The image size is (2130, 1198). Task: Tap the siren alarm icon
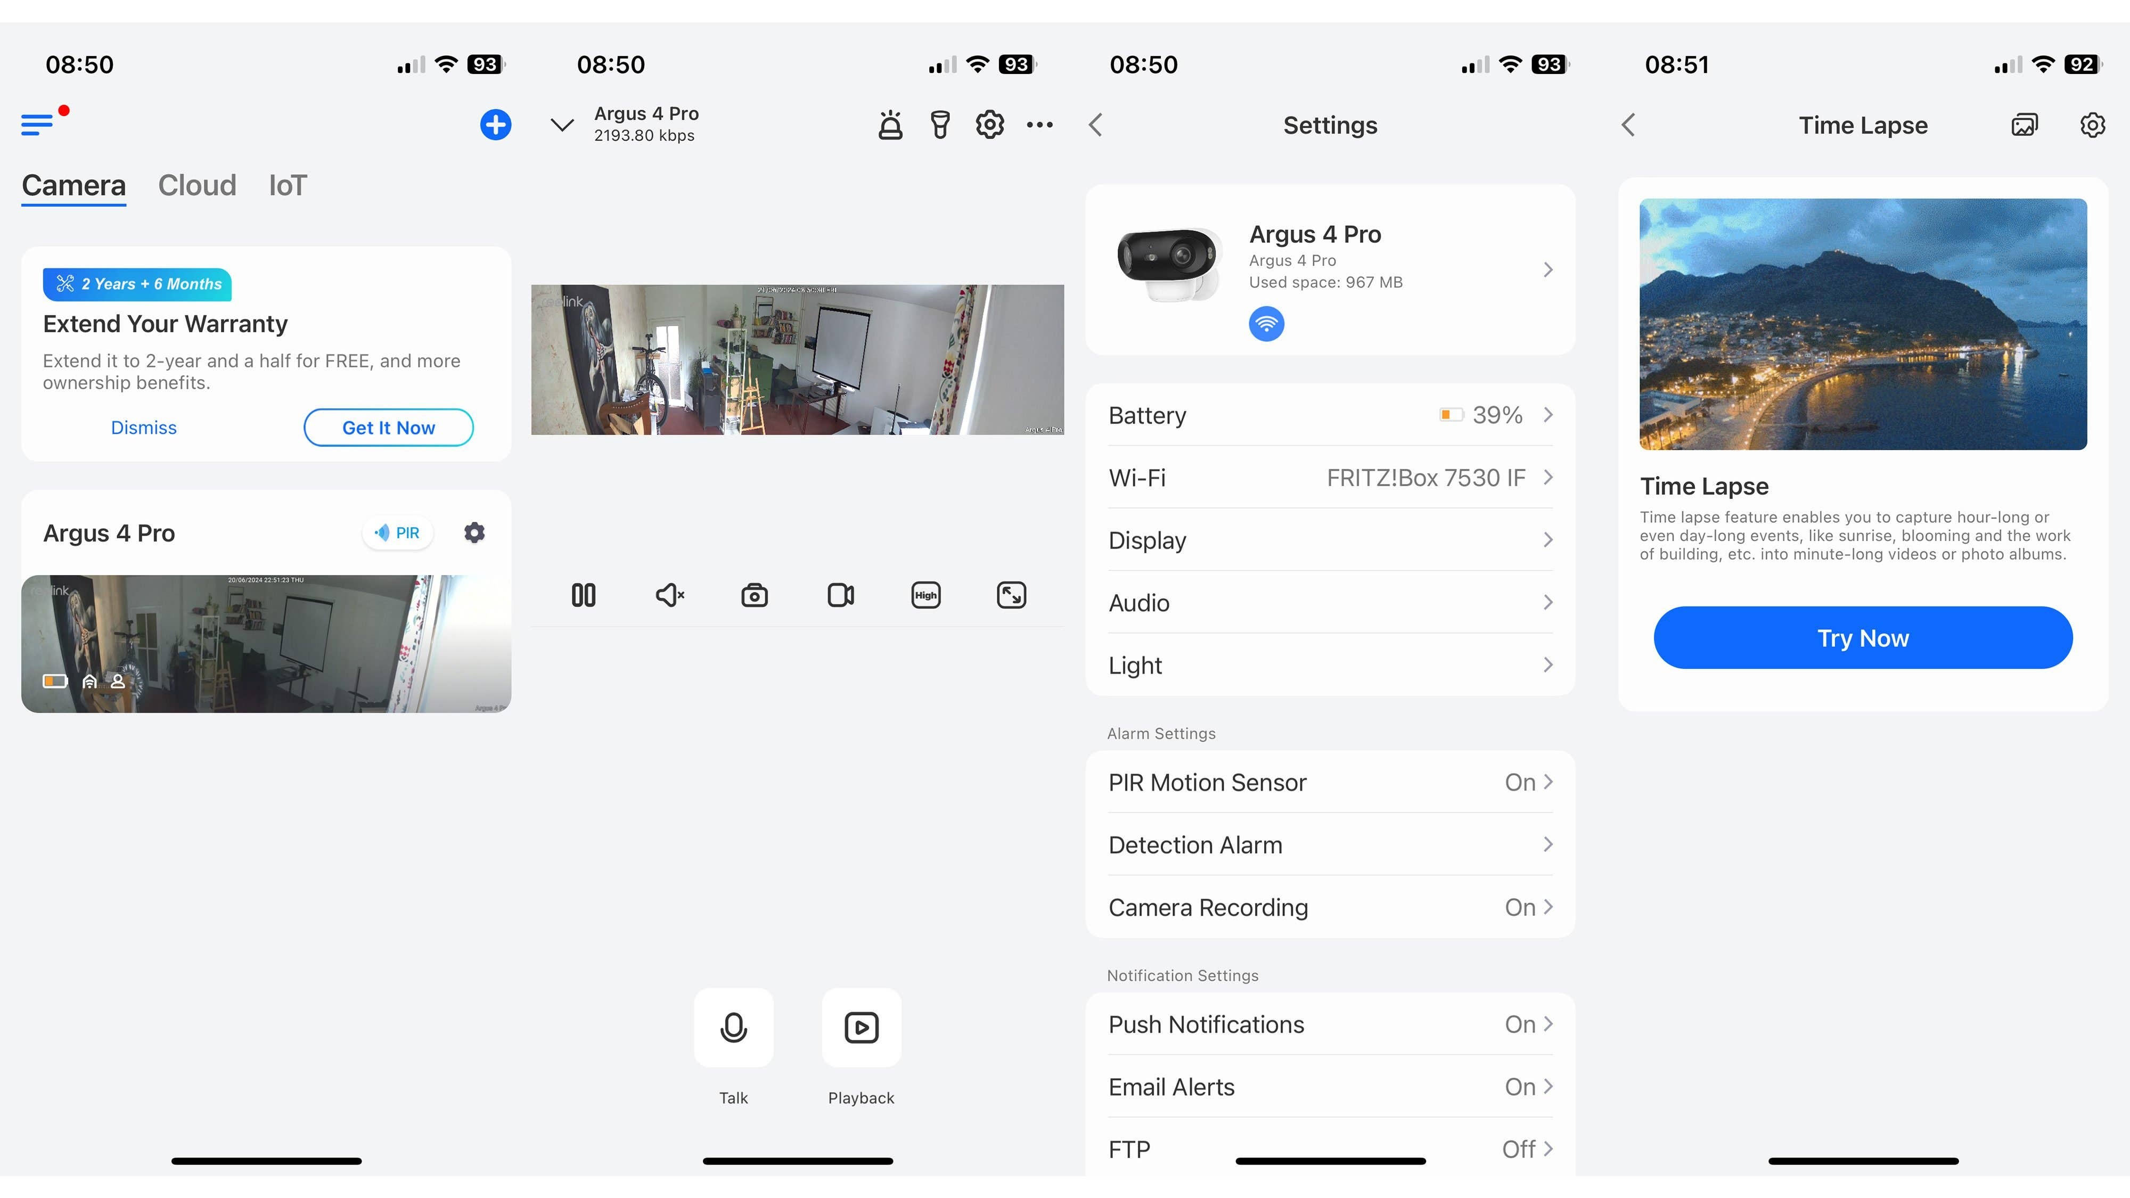pyautogui.click(x=890, y=126)
